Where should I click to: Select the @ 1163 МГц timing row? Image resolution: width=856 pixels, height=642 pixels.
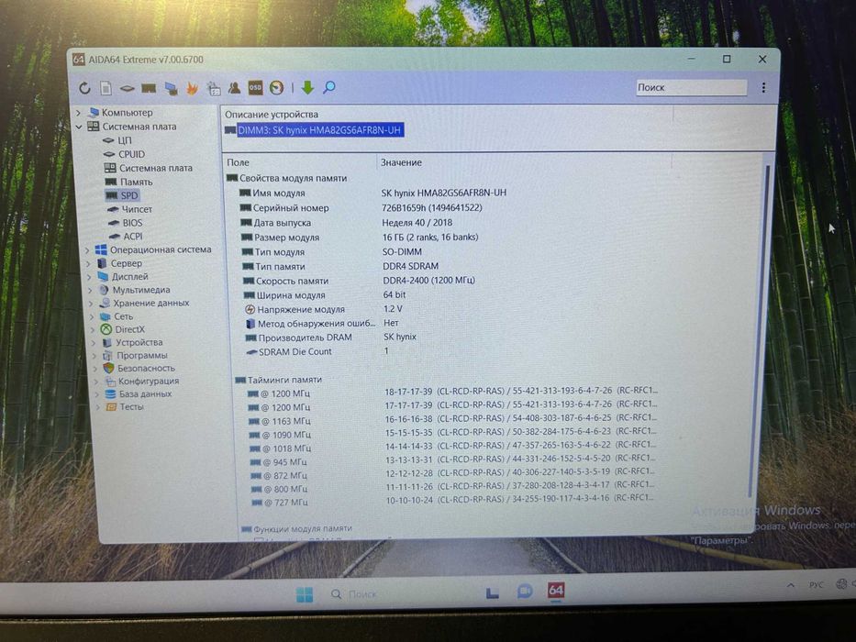[453, 422]
